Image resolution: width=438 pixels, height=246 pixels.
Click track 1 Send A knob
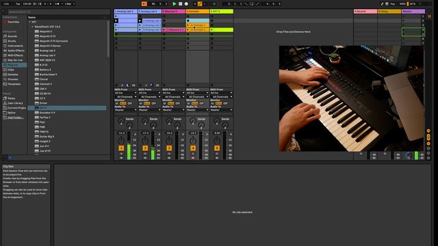point(121,122)
